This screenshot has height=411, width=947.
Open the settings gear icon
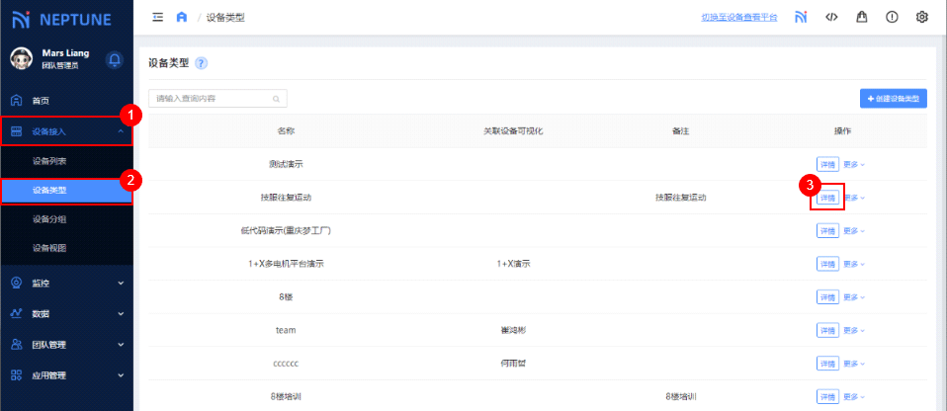(922, 17)
